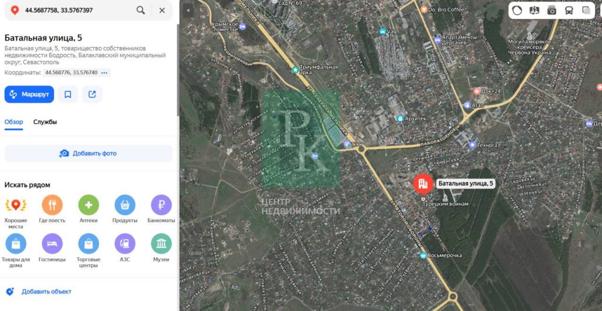Open the map layers switcher
This screenshot has height=311, width=602.
coord(586,11)
